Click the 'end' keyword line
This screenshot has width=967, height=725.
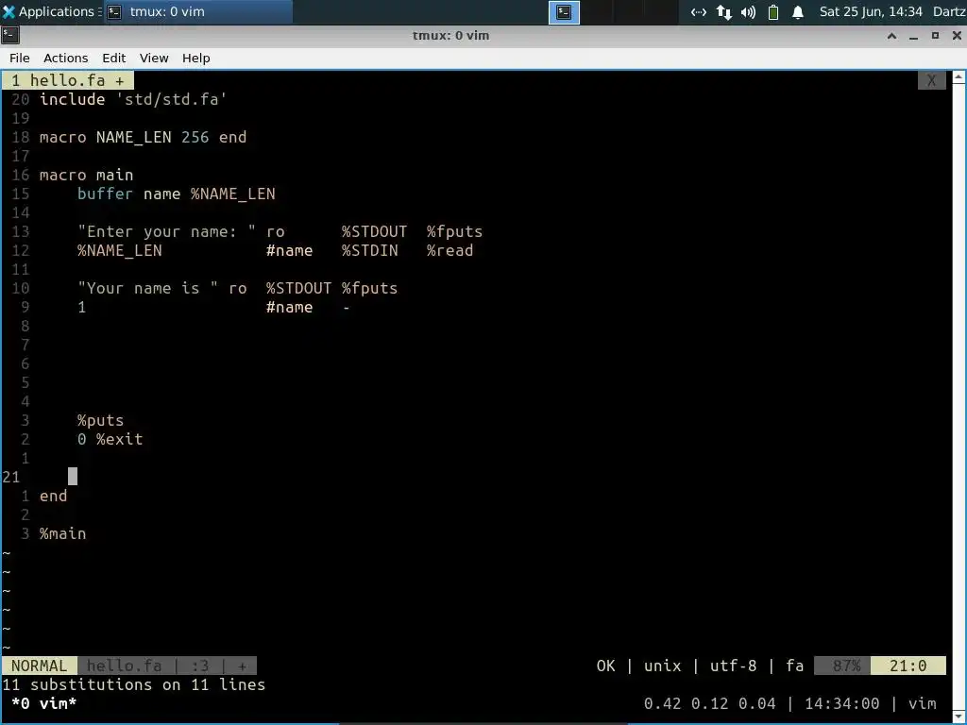point(53,496)
